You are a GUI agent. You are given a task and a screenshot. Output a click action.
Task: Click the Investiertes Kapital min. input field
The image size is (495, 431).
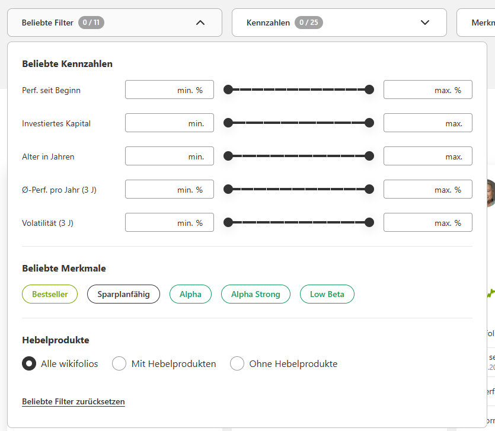(x=170, y=123)
